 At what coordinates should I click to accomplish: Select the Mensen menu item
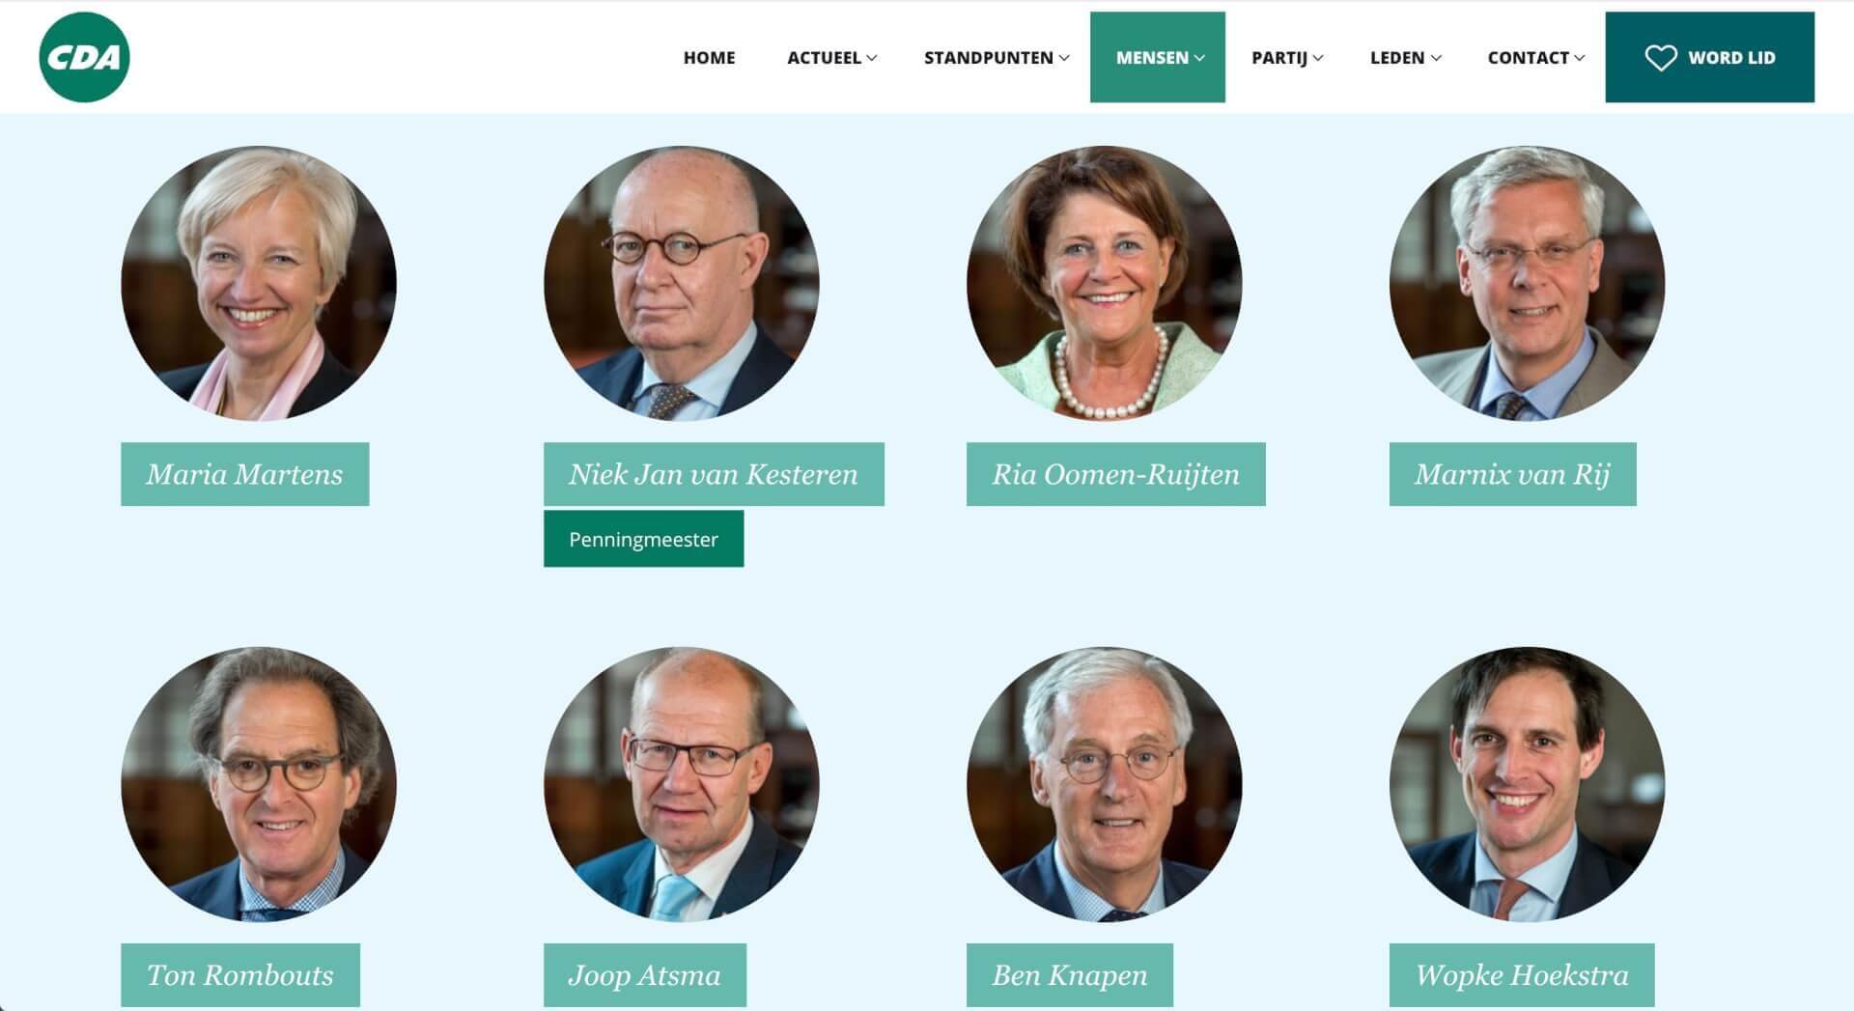point(1158,57)
